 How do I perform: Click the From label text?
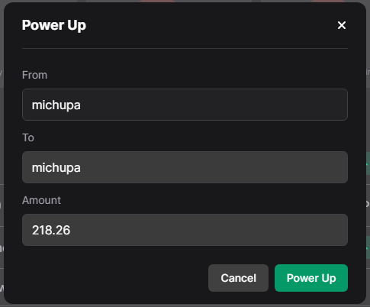coord(34,75)
